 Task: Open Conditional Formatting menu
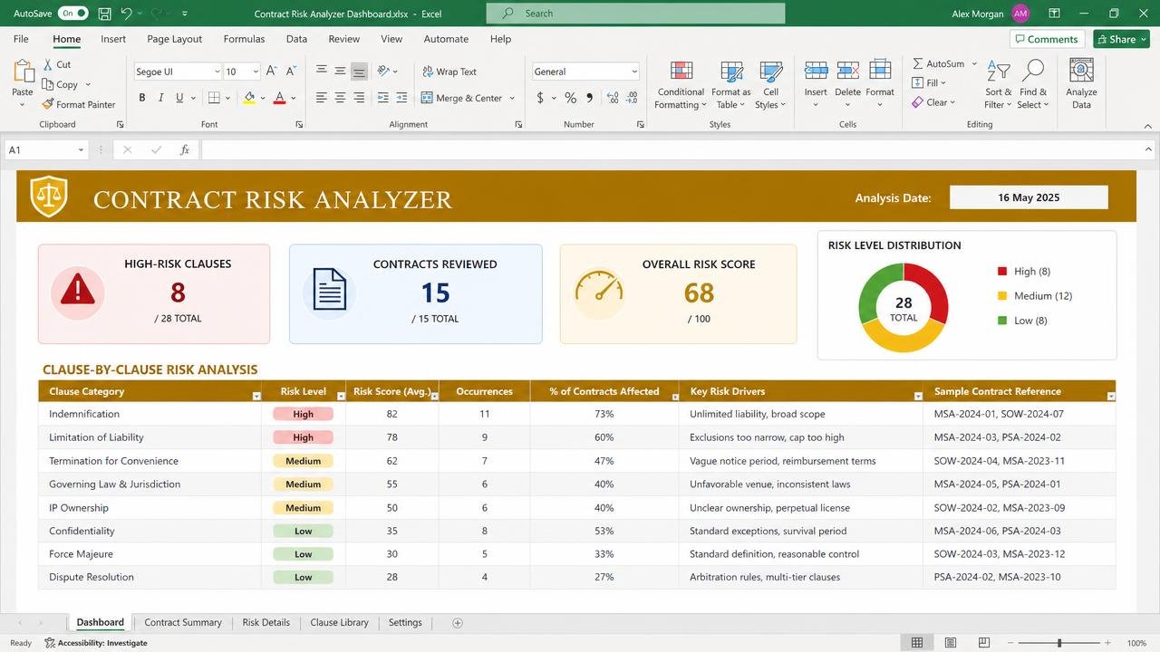click(x=681, y=85)
